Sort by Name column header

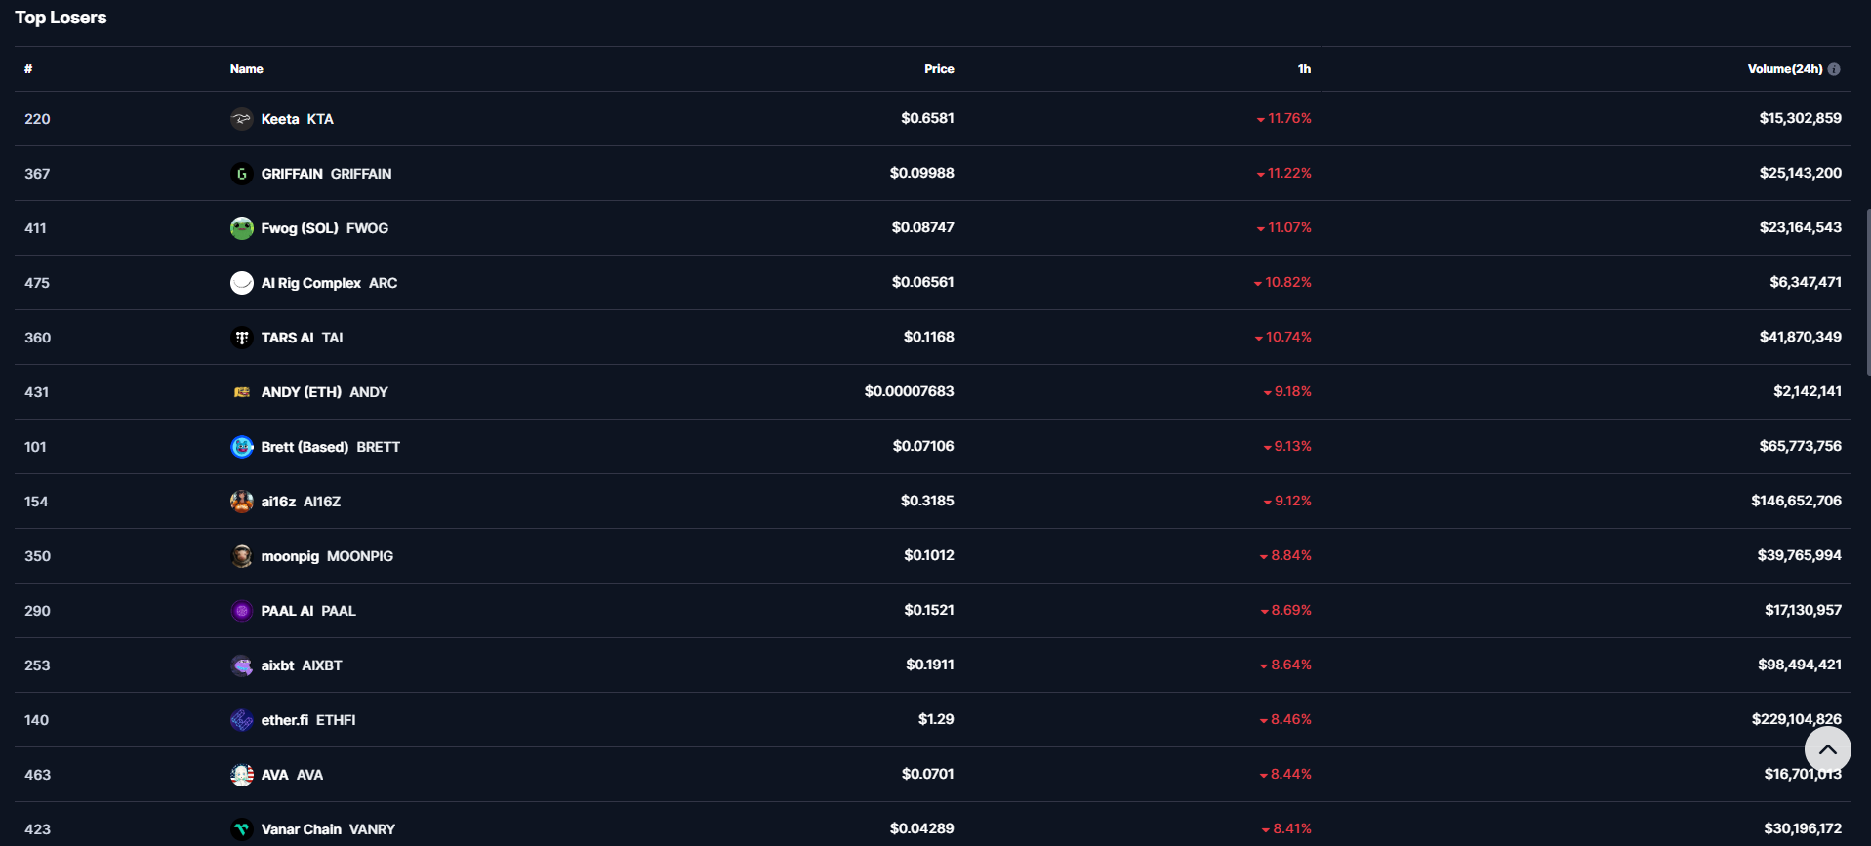click(246, 69)
